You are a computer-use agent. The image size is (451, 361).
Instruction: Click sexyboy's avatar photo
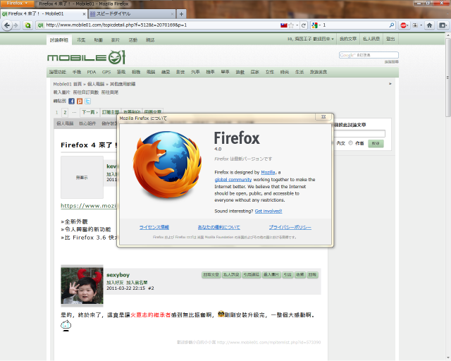(82, 286)
